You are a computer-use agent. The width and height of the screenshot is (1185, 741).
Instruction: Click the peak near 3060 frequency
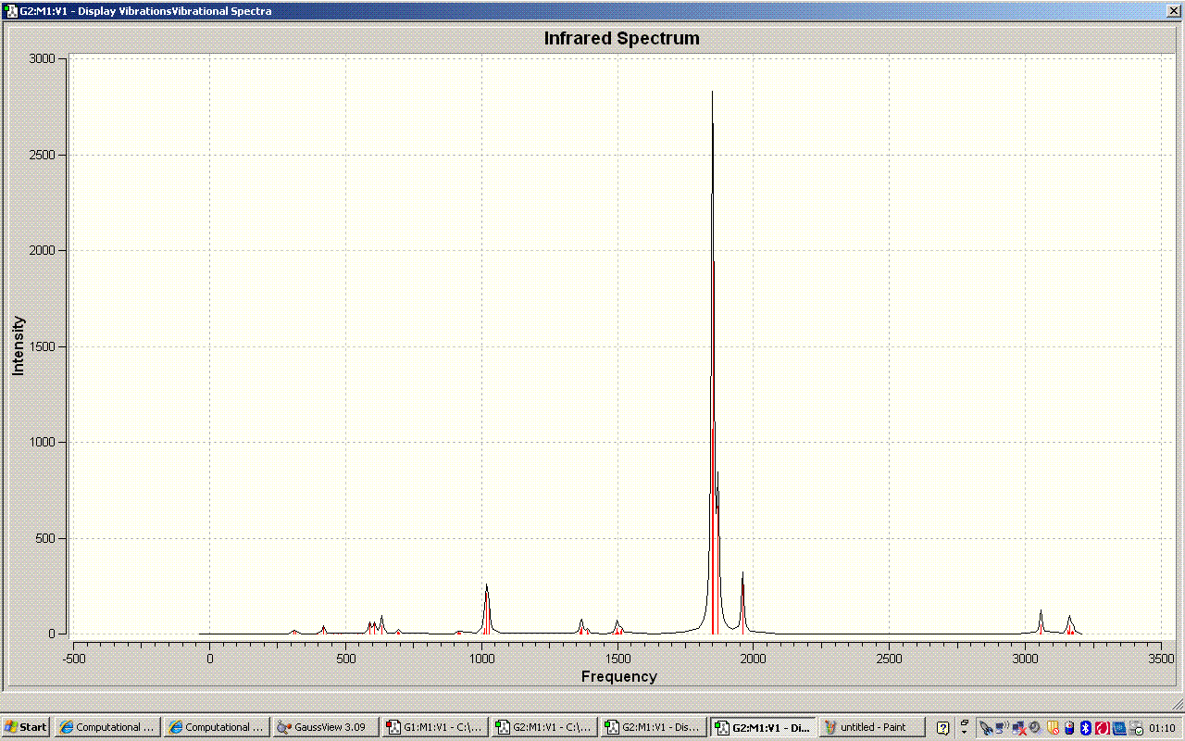1041,622
